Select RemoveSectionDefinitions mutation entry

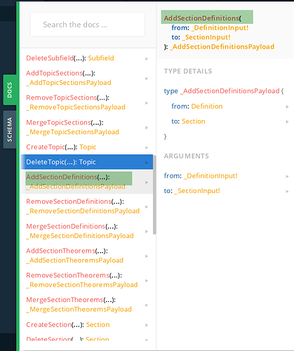(69, 201)
